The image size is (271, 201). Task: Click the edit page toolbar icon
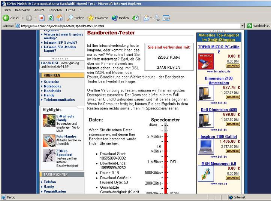pos(166,18)
